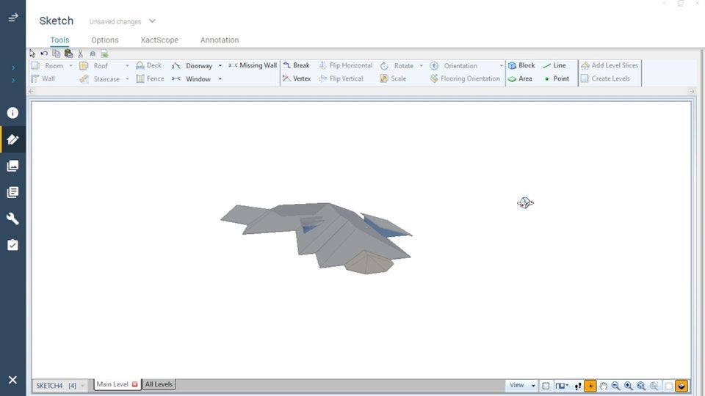Image resolution: width=705 pixels, height=396 pixels.
Task: Switch to the XactScope tab
Action: (x=159, y=40)
